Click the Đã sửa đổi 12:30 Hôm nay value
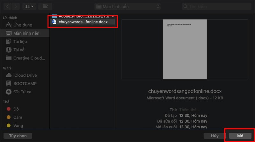This screenshot has width=255, height=142. coord(193,121)
